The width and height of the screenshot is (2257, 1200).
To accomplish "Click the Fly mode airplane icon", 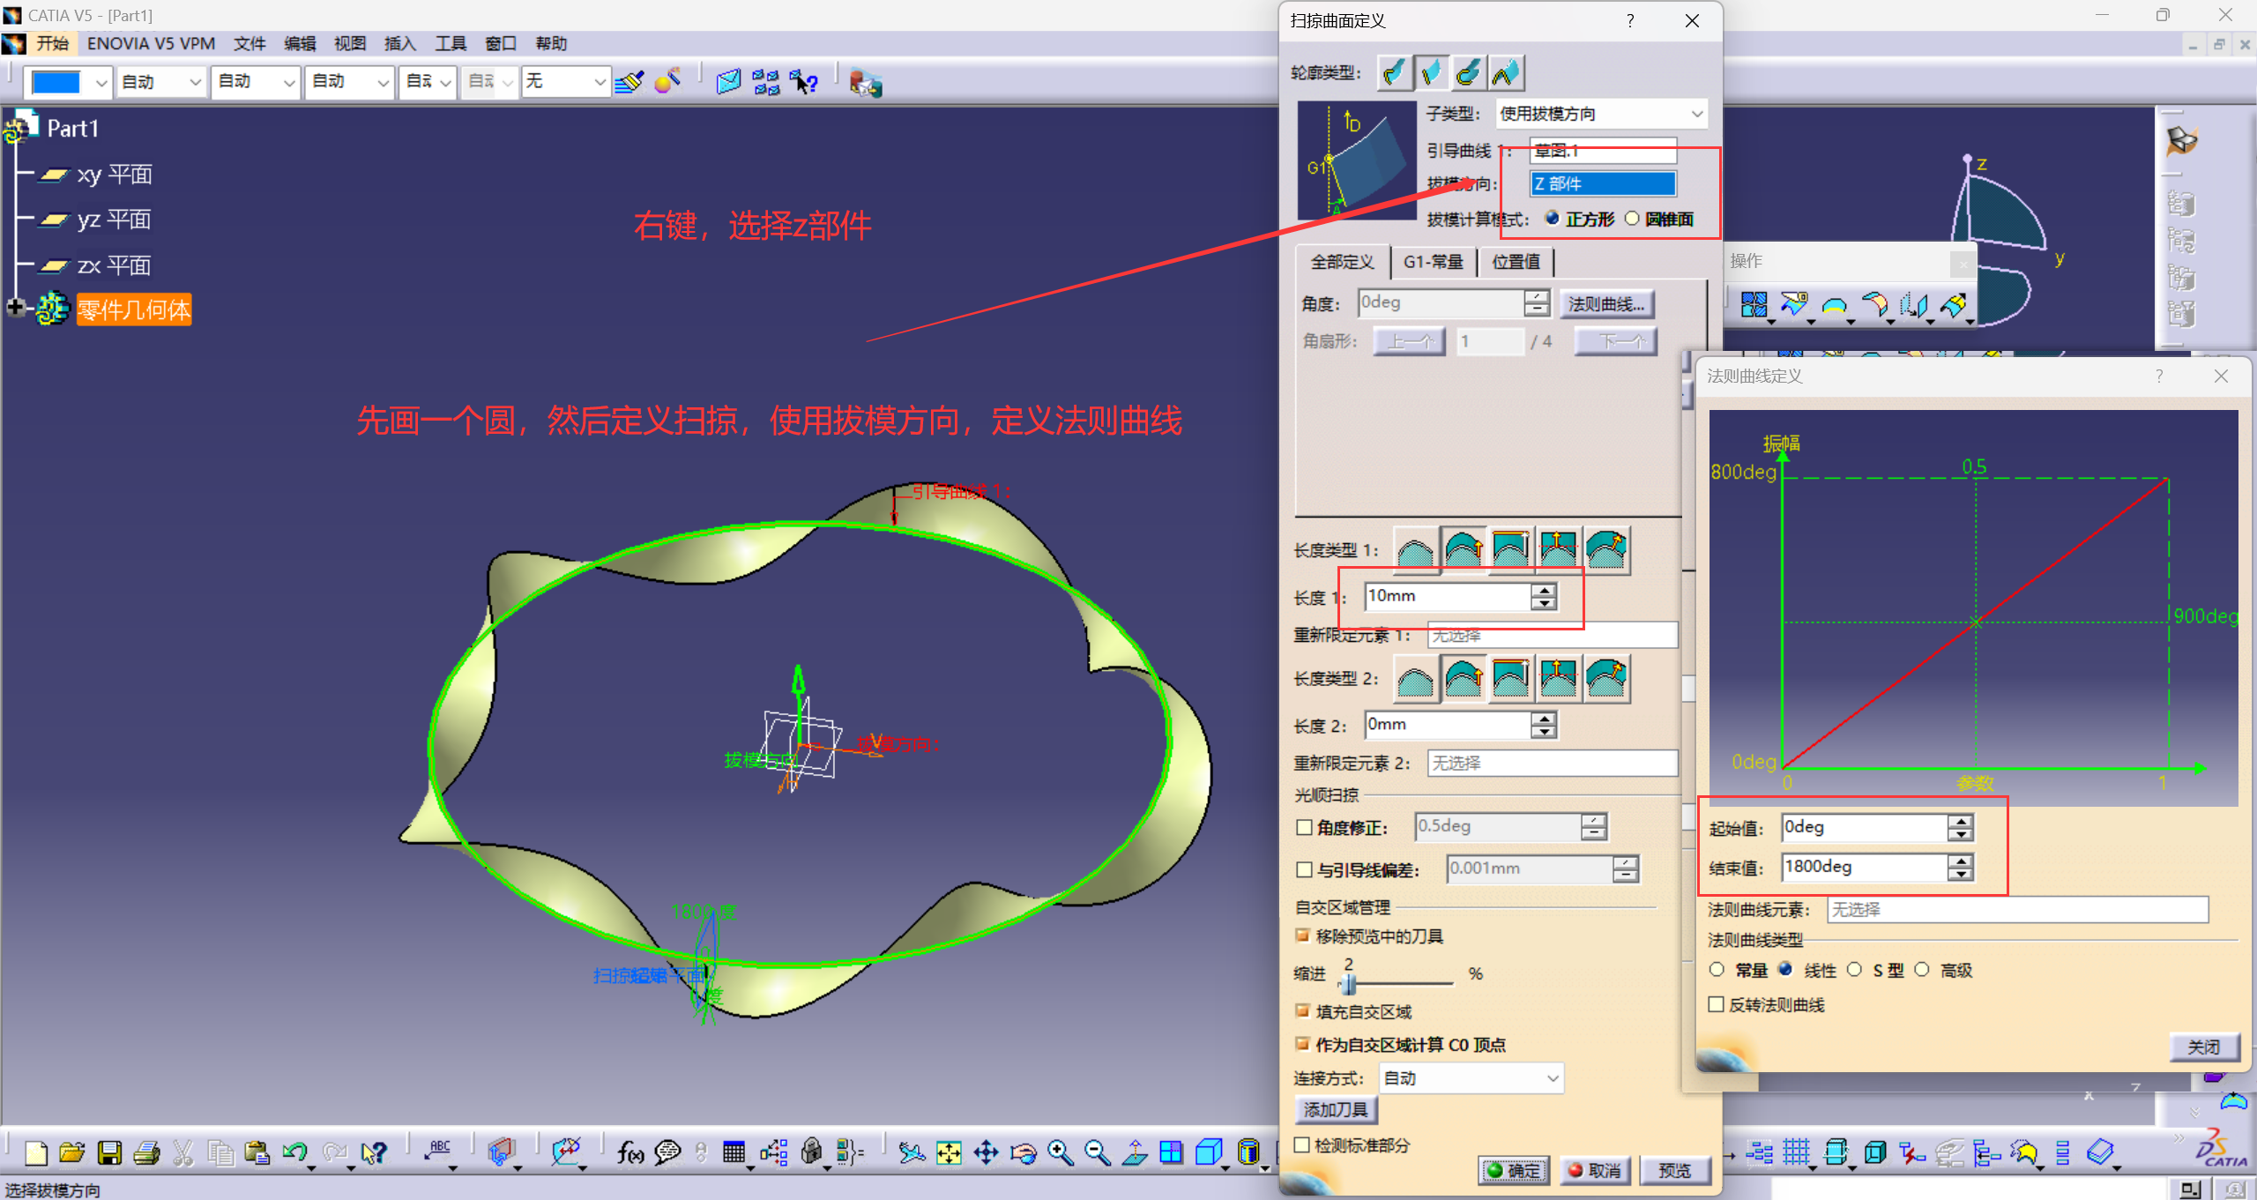I will pyautogui.click(x=912, y=1152).
